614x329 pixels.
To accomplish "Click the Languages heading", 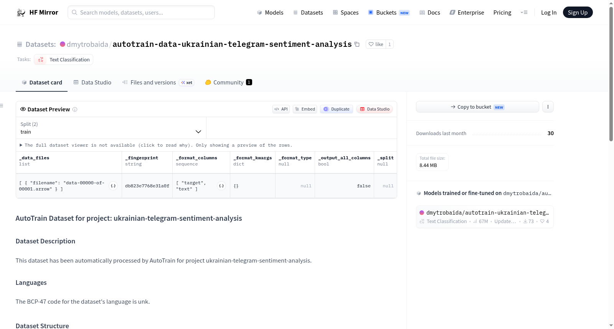I will (x=31, y=283).
